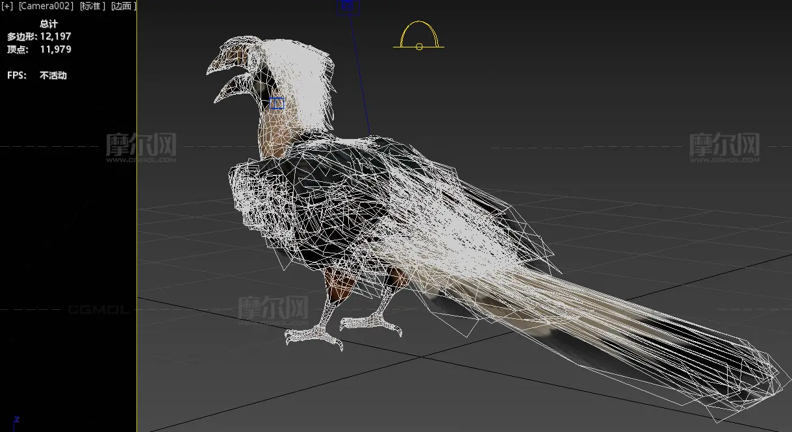Select the blue camera icon at top
Viewport: 792px width, 432px height.
coord(348,6)
